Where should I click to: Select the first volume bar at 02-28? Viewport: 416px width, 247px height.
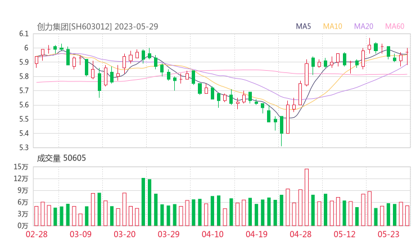click(37, 216)
